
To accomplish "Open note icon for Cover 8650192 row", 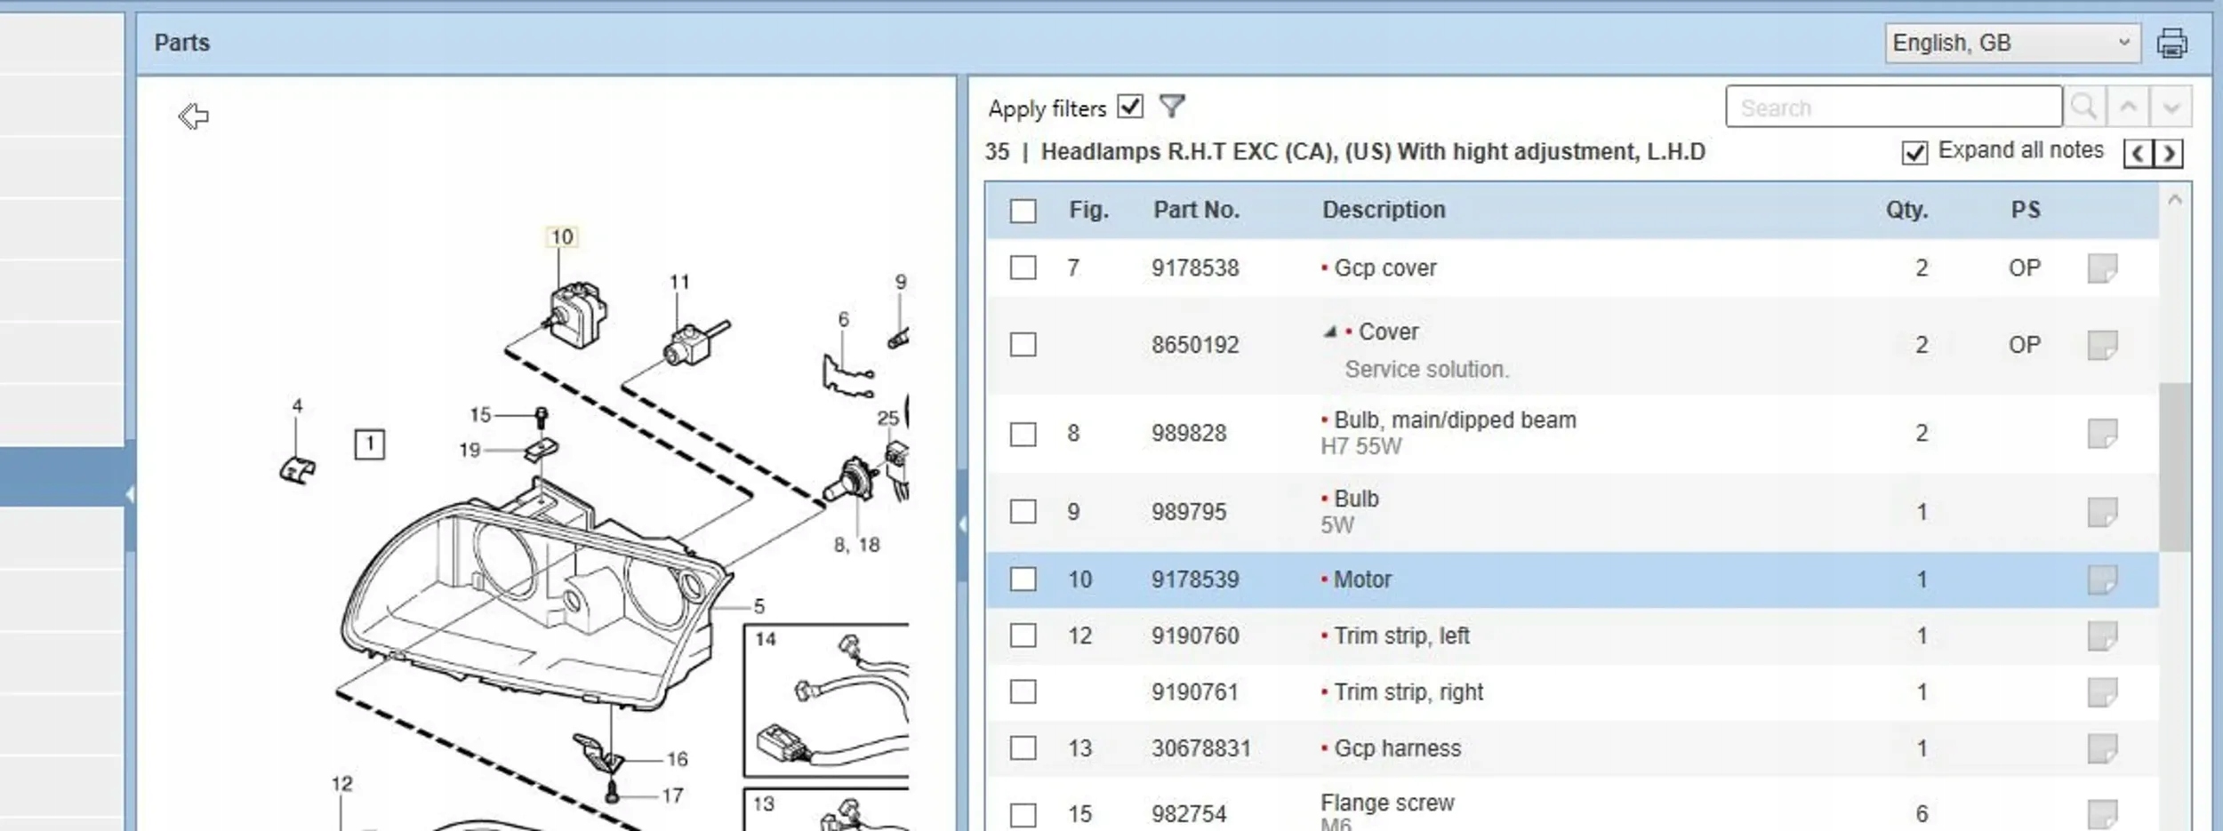I will click(2102, 345).
